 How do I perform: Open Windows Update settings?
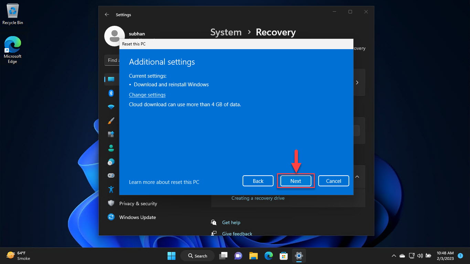[138, 217]
